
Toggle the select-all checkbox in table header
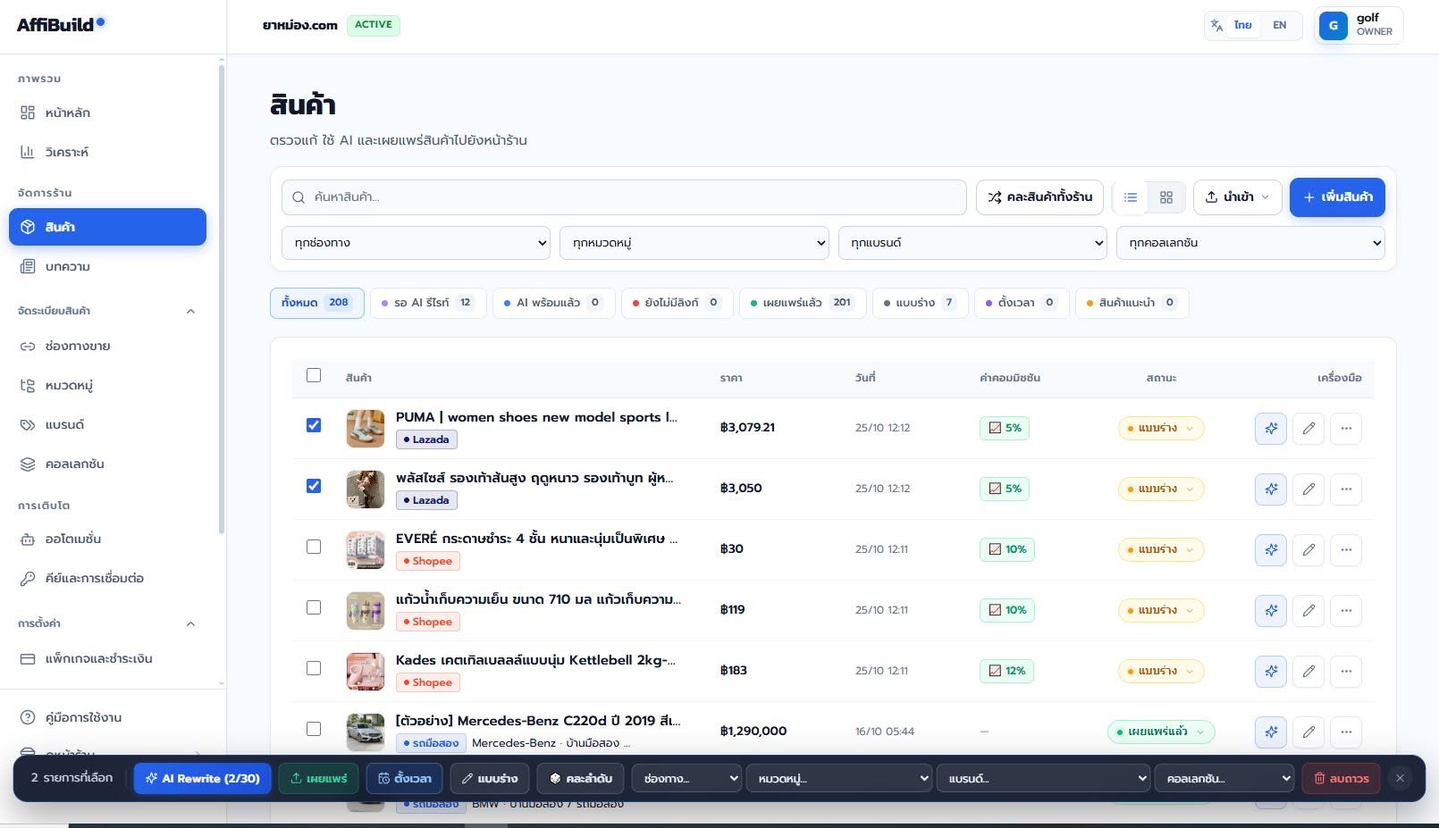tap(314, 375)
